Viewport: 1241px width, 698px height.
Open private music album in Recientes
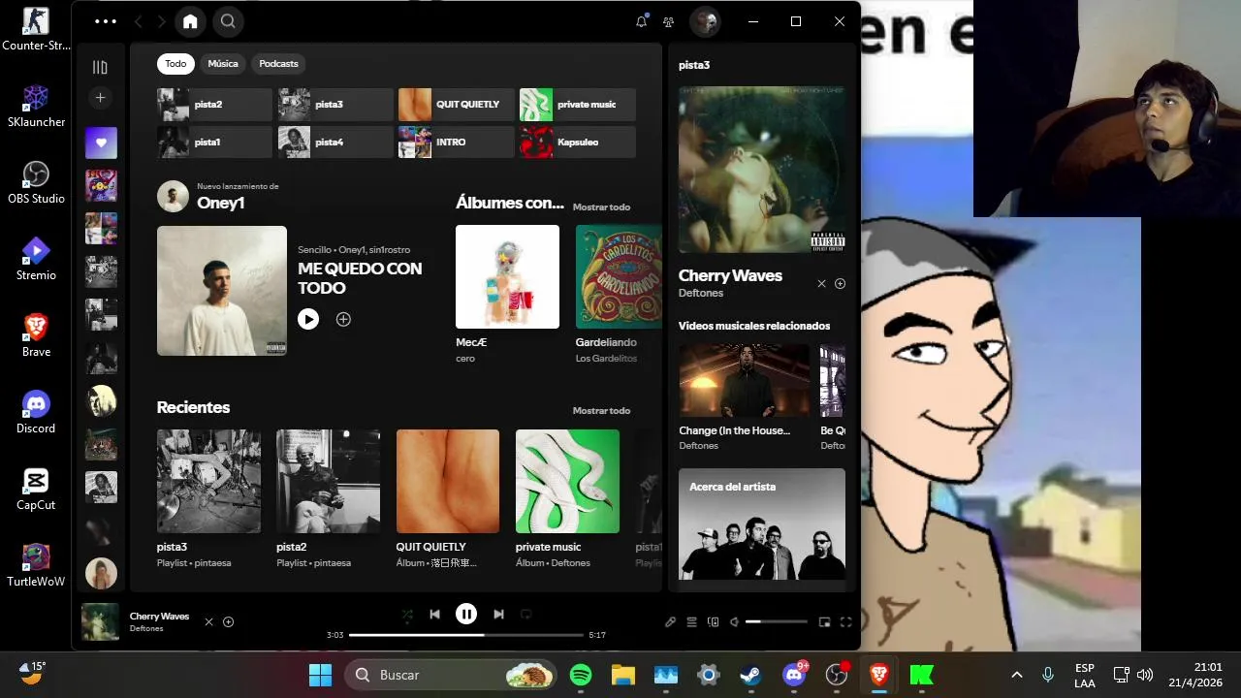(x=567, y=481)
